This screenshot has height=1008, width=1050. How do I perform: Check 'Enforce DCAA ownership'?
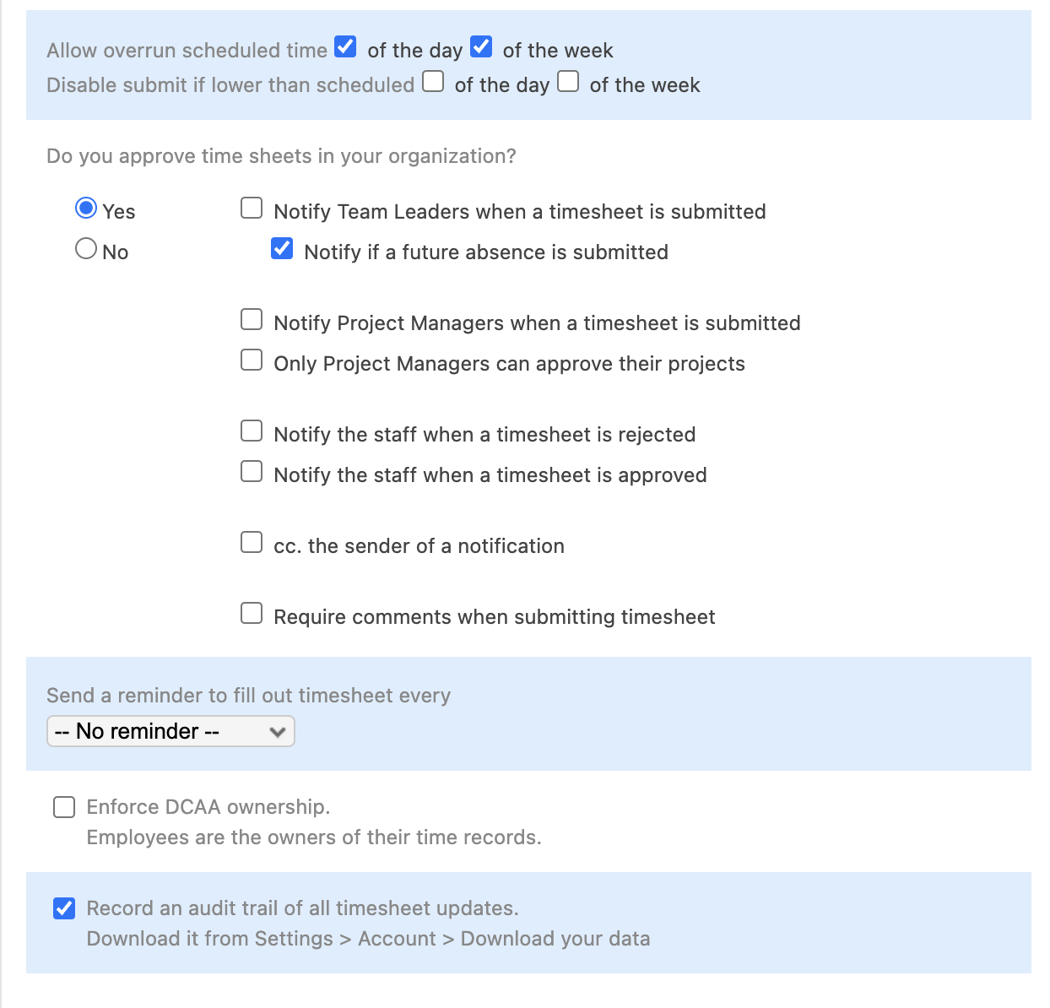click(64, 807)
